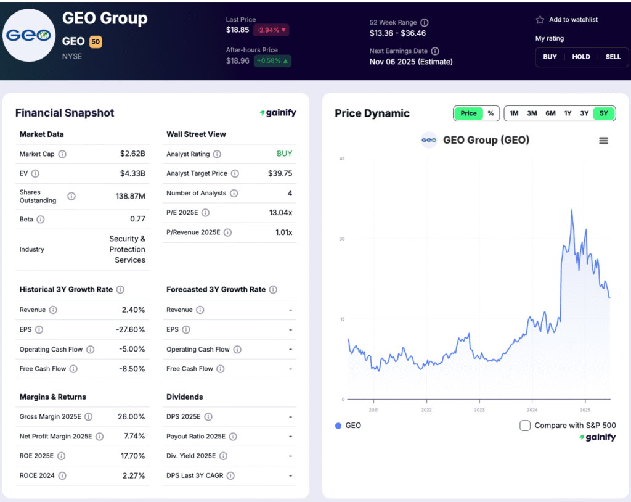The image size is (631, 502).
Task: Switch chart to percent mode
Action: pyautogui.click(x=491, y=113)
